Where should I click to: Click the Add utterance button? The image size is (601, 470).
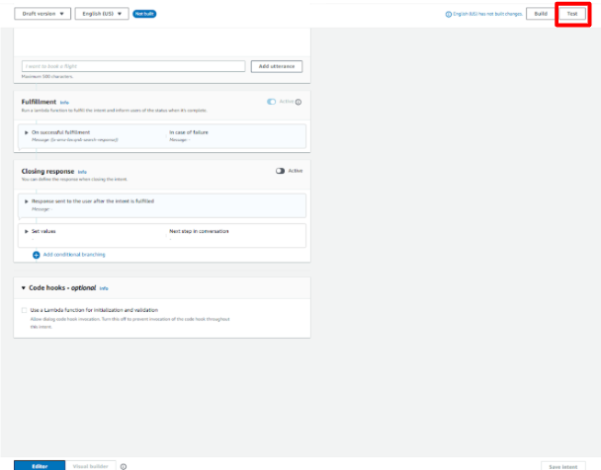click(x=277, y=66)
